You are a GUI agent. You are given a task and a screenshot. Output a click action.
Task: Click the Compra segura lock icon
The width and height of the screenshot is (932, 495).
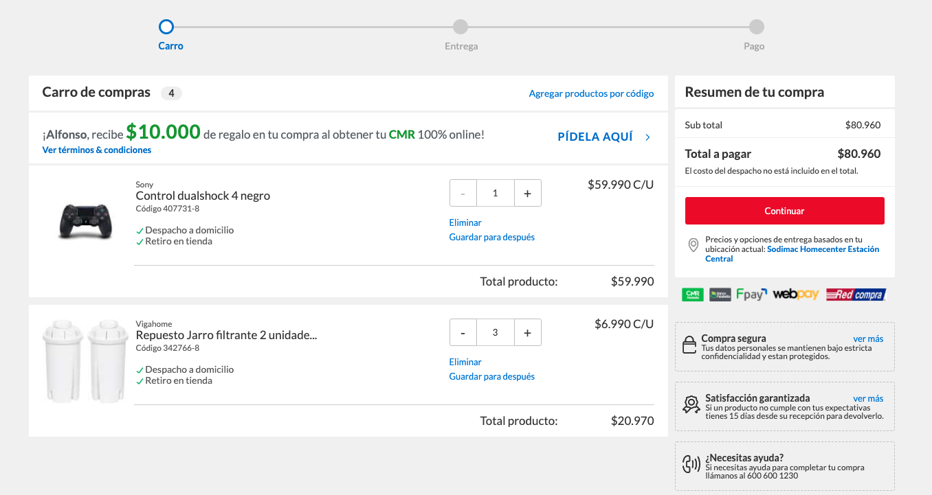click(689, 345)
